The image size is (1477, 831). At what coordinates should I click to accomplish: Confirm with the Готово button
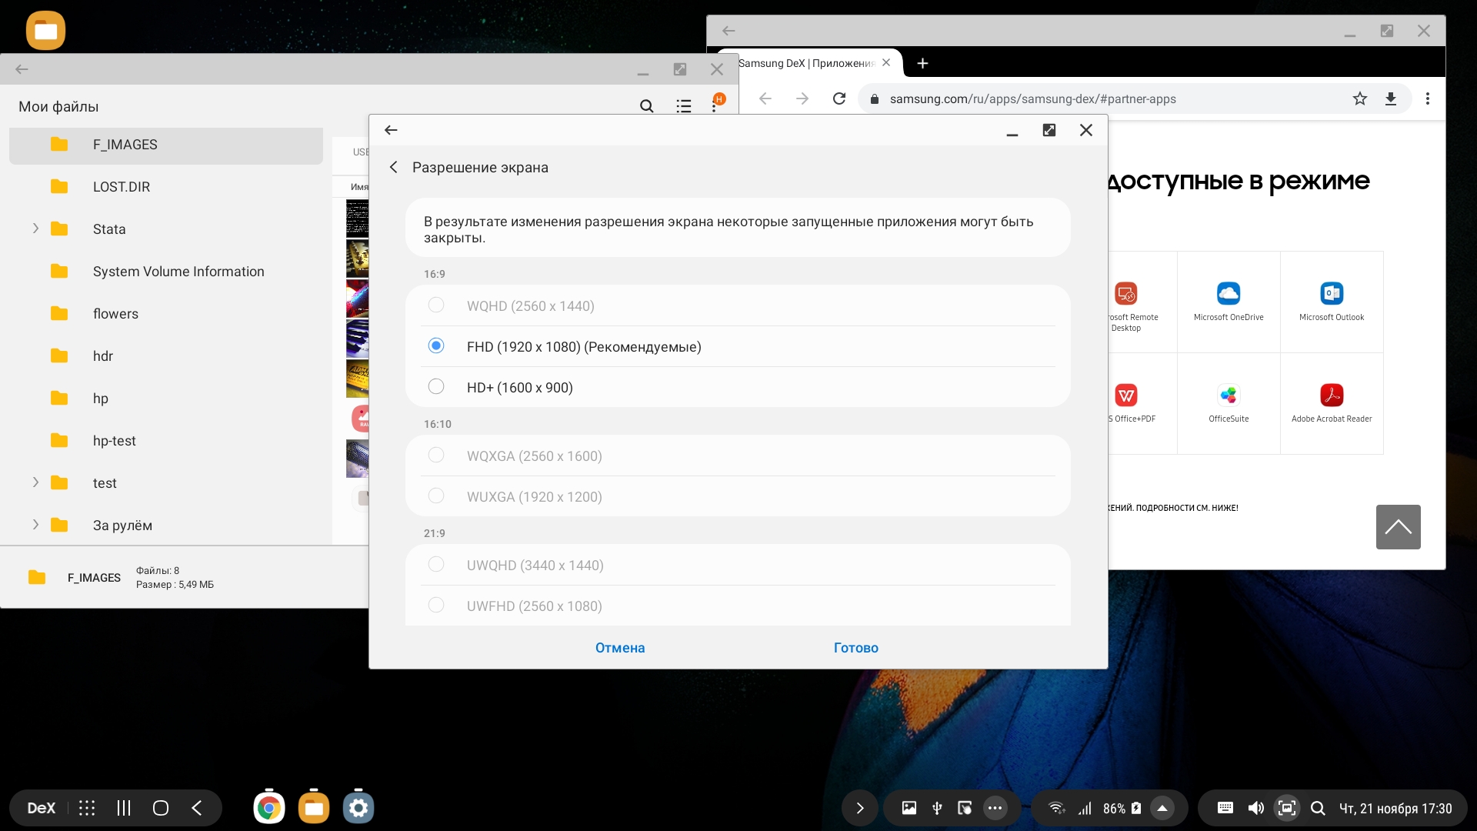(x=855, y=648)
